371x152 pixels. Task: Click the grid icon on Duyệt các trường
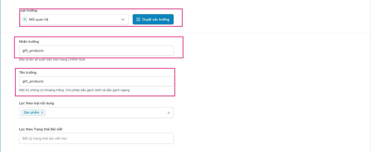pos(138,19)
